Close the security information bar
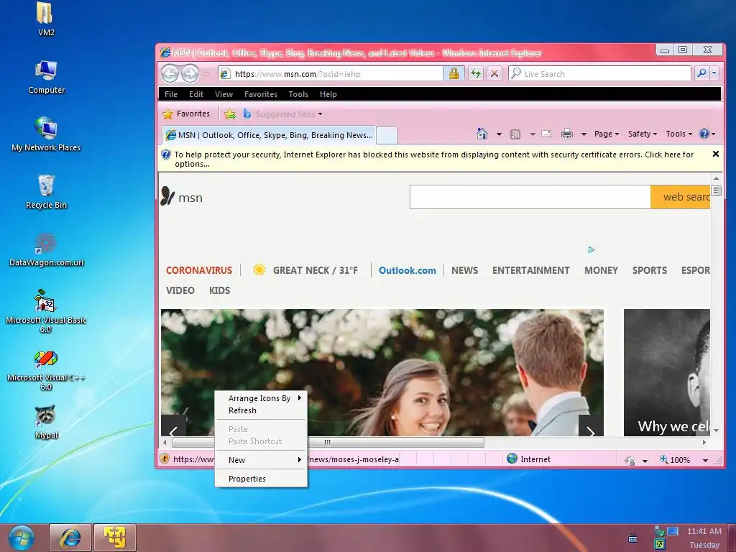 (x=715, y=154)
